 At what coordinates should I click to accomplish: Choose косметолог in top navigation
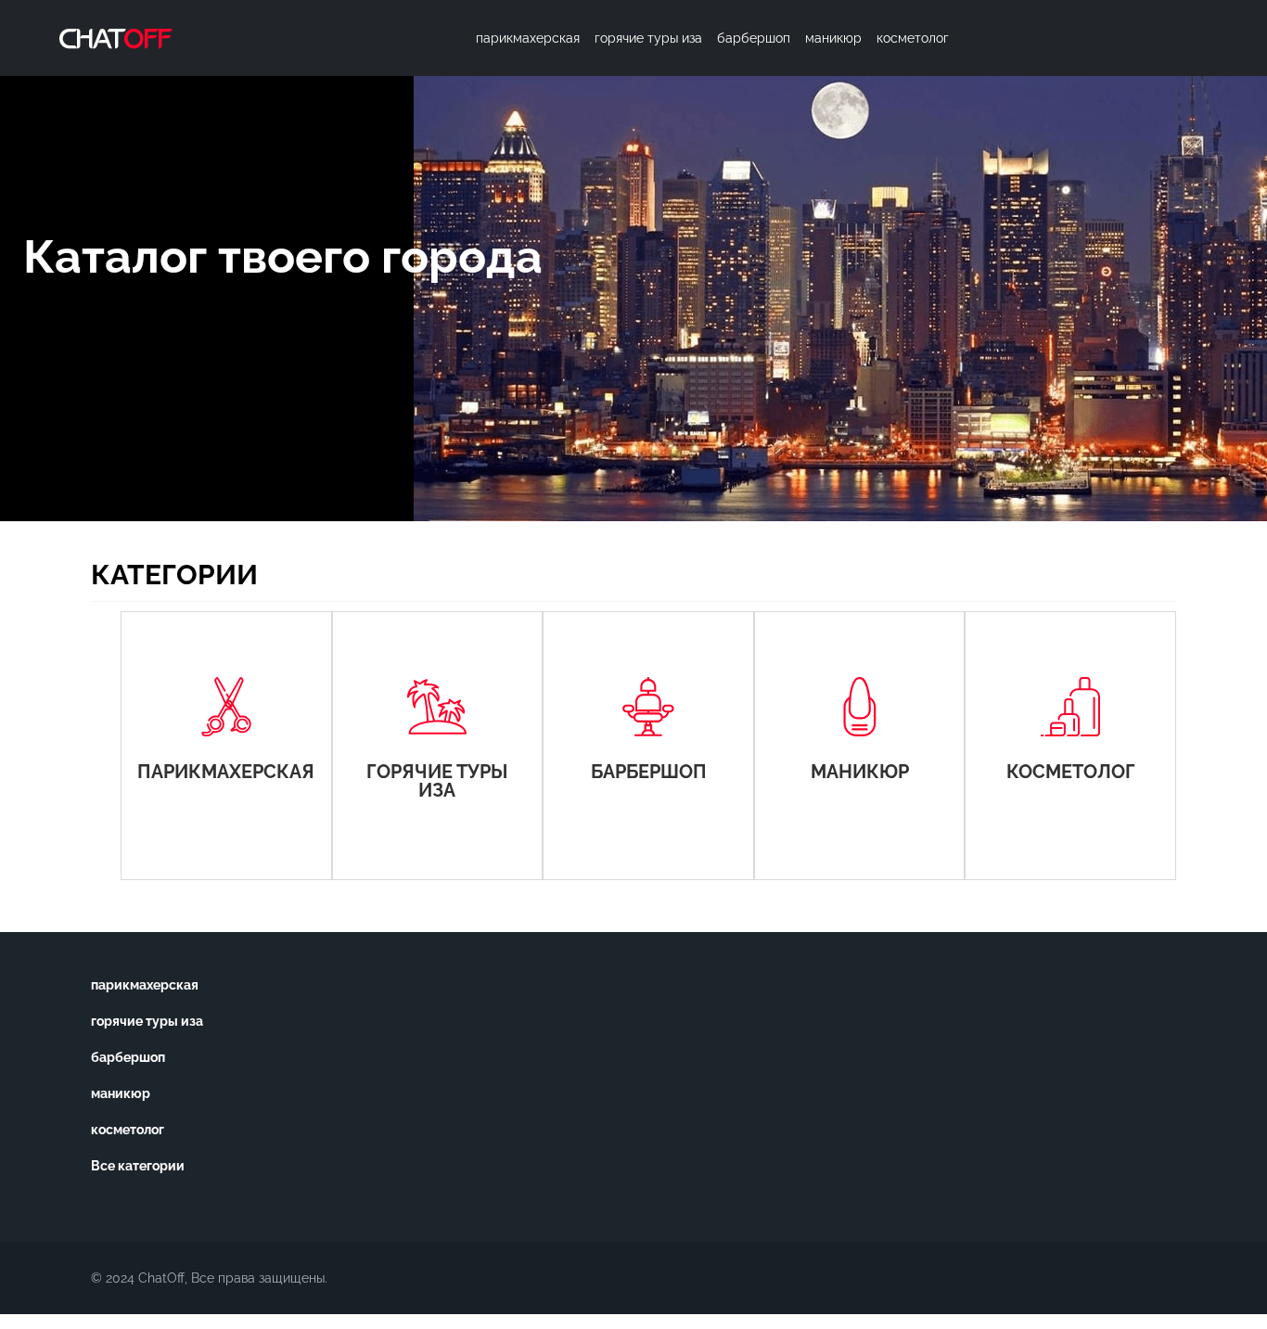913,38
